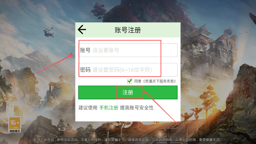Click the 建议使用 hint text
The image size is (256, 144).
click(88, 108)
